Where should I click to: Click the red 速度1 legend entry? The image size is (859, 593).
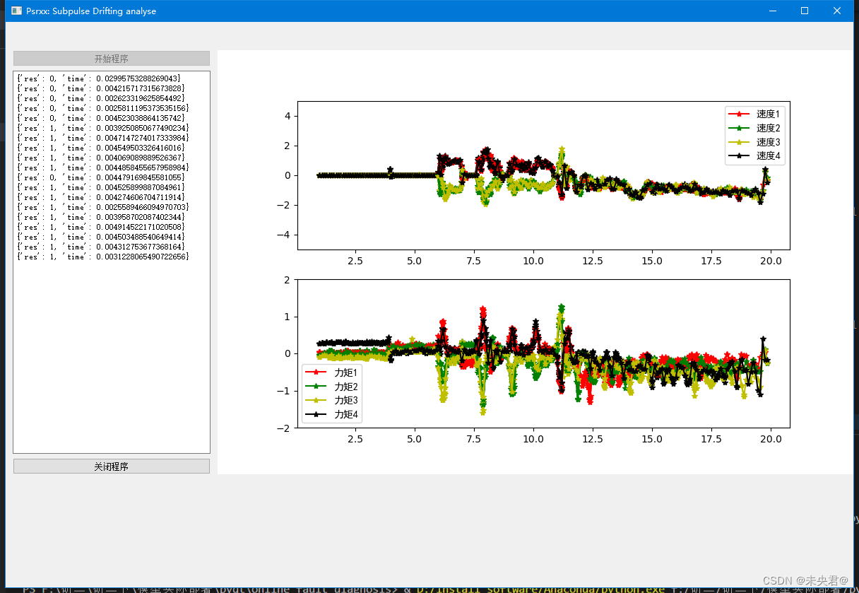(x=755, y=114)
